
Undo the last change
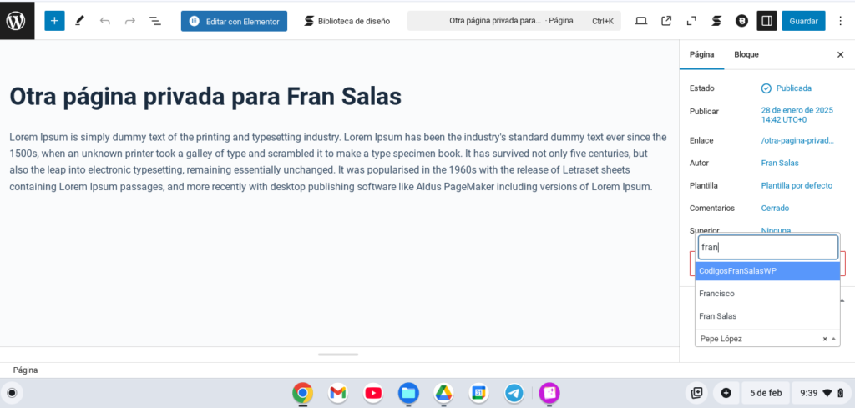(104, 21)
